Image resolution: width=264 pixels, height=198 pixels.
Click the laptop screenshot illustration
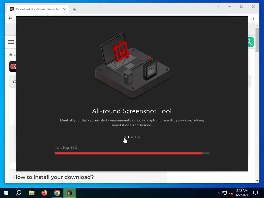(133, 66)
